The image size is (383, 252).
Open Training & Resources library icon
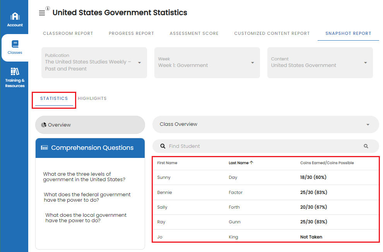pos(15,71)
